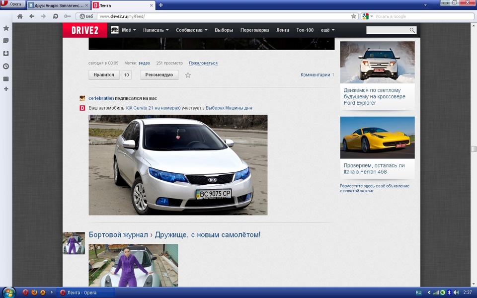Reload the page with the refresh icon
The width and height of the screenshot is (477, 298).
tap(55, 16)
